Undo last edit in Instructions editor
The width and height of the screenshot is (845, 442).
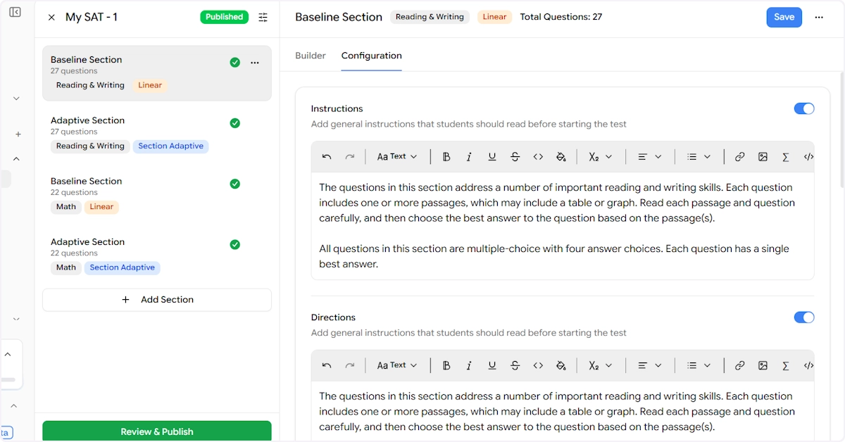[x=327, y=157]
